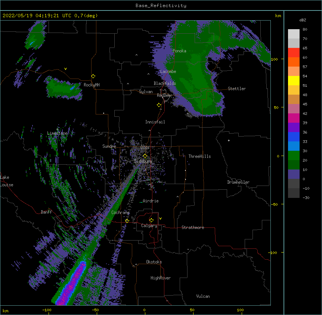This screenshot has width=322, height=315.
Task: Click the green 30 dBZ legend swatch
Action: click(x=294, y=156)
